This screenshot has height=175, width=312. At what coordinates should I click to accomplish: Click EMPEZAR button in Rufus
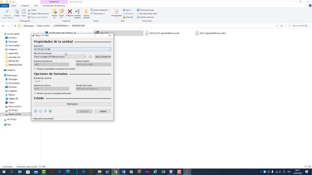[x=84, y=111]
